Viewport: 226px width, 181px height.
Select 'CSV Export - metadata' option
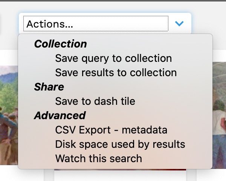point(111,130)
